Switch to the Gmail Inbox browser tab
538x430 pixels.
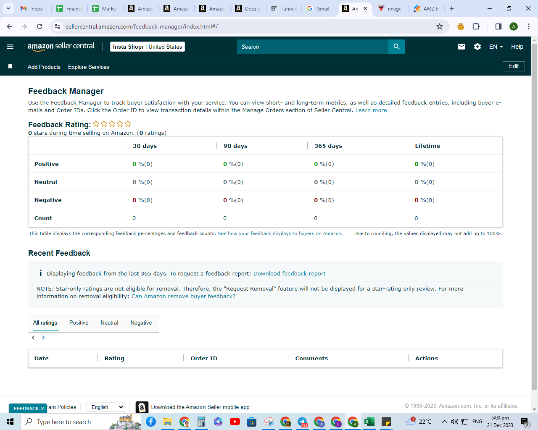pos(34,8)
